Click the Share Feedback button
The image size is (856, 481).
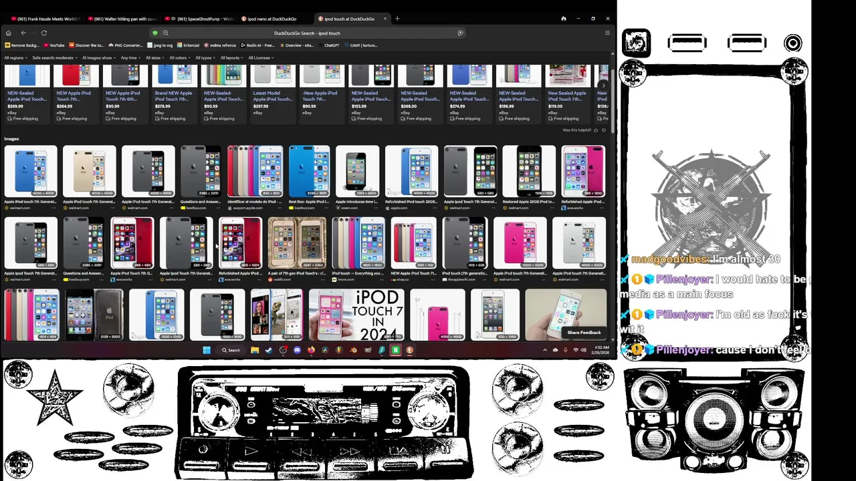(x=584, y=333)
